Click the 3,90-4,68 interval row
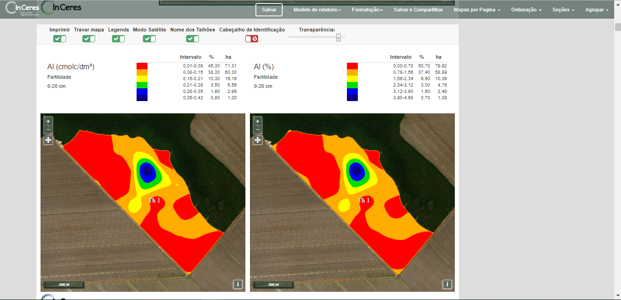621x300 pixels. point(397,98)
